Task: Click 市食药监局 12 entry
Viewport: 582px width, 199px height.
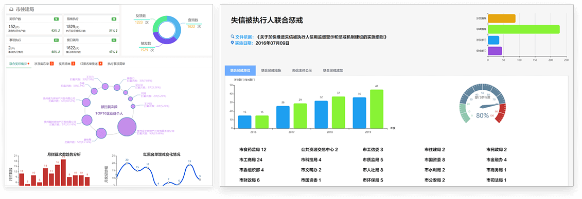Action: [253, 150]
